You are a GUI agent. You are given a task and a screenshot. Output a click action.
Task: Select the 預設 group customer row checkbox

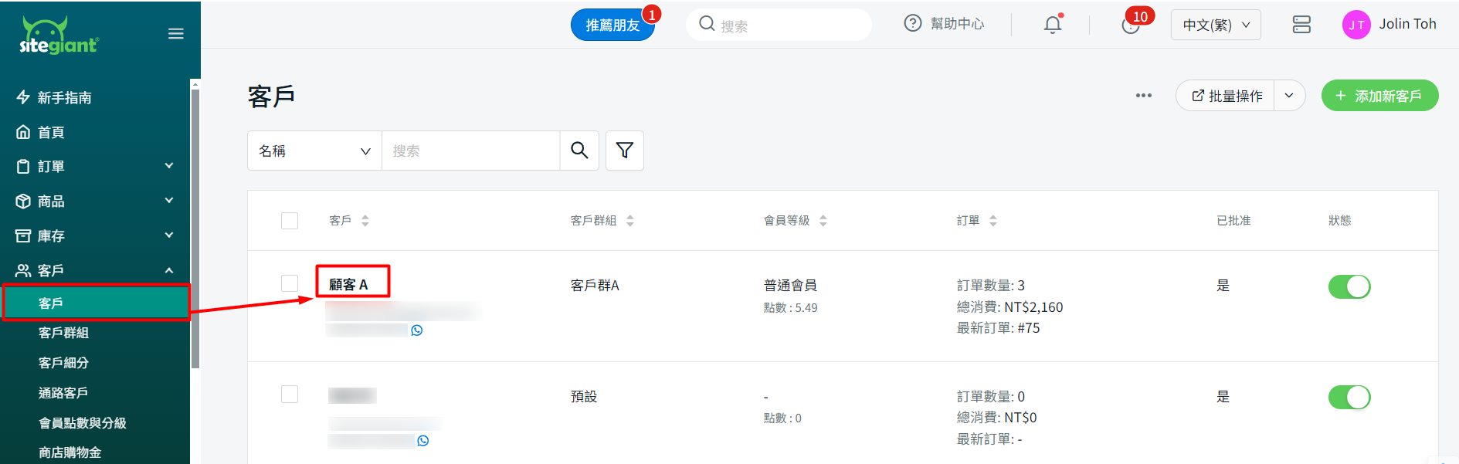(x=290, y=395)
